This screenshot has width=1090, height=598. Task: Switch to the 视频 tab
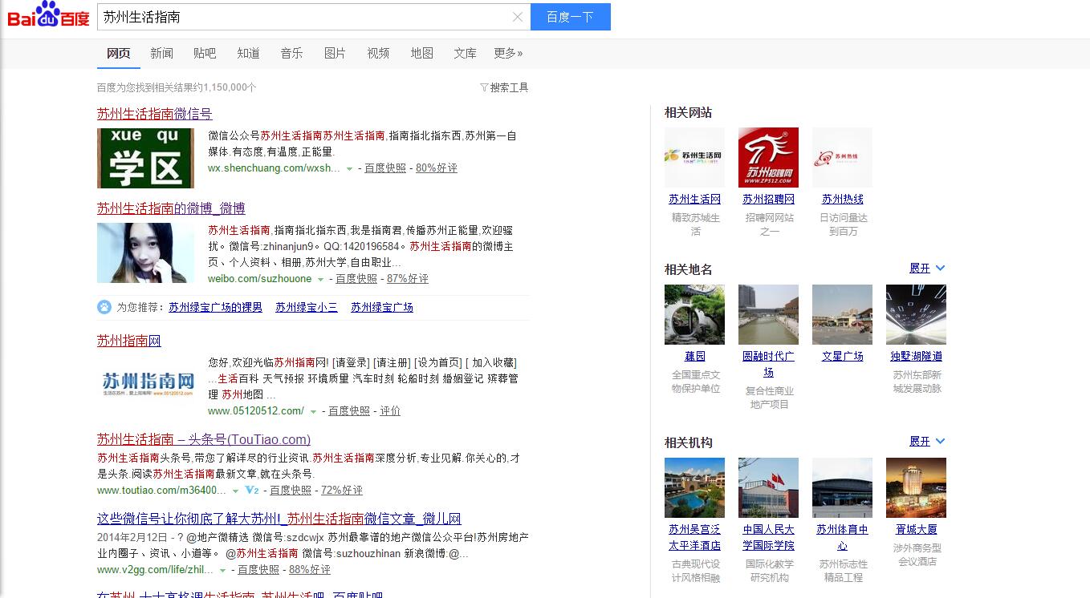coord(378,53)
